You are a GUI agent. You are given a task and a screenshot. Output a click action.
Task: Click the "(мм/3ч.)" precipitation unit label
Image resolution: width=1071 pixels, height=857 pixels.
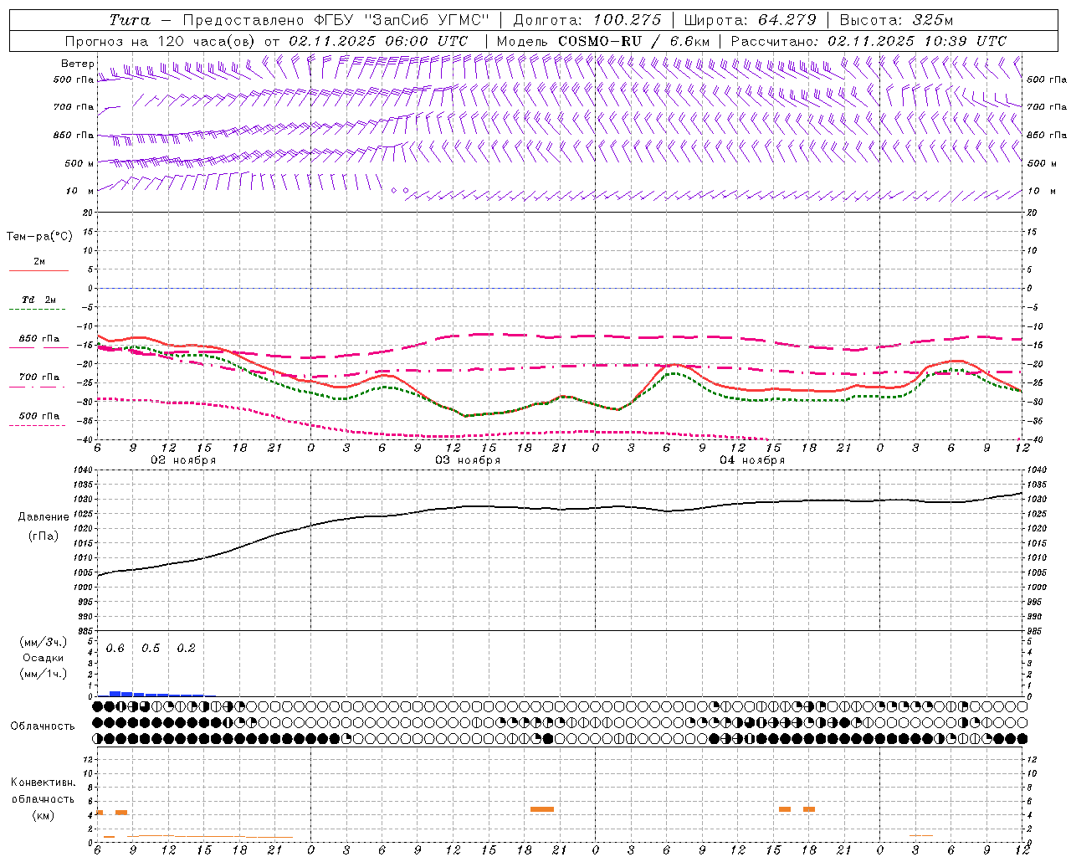tap(44, 643)
